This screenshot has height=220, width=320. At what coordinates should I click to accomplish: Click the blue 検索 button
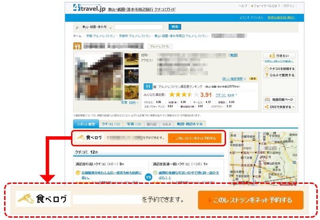coord(175,27)
